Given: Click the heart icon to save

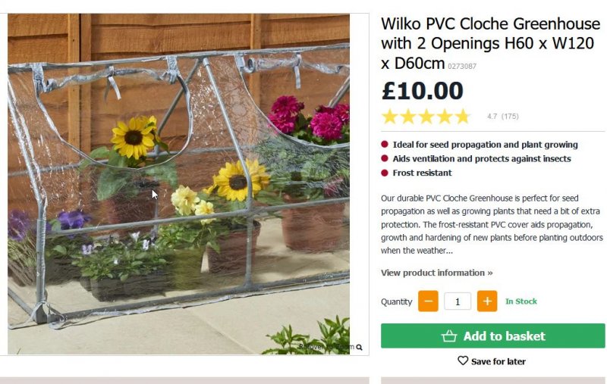Looking at the screenshot, I should (463, 361).
